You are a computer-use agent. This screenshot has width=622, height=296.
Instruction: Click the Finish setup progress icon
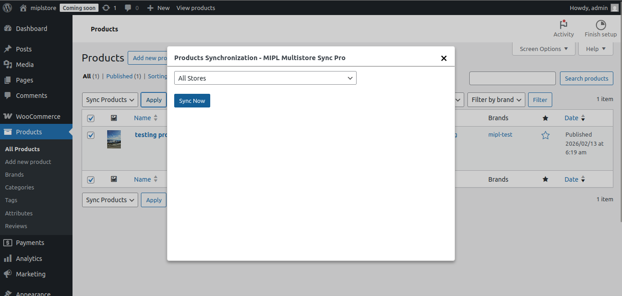coord(601,25)
